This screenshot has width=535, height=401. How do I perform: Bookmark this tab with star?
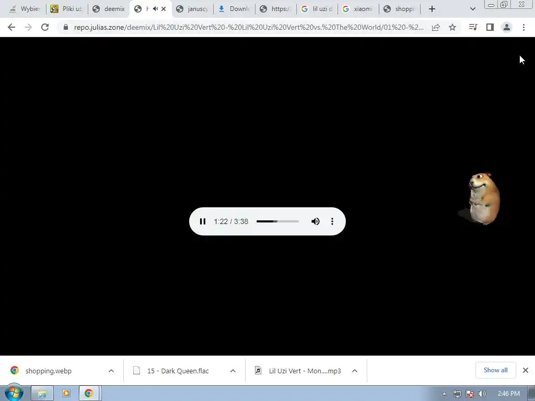[x=452, y=27]
